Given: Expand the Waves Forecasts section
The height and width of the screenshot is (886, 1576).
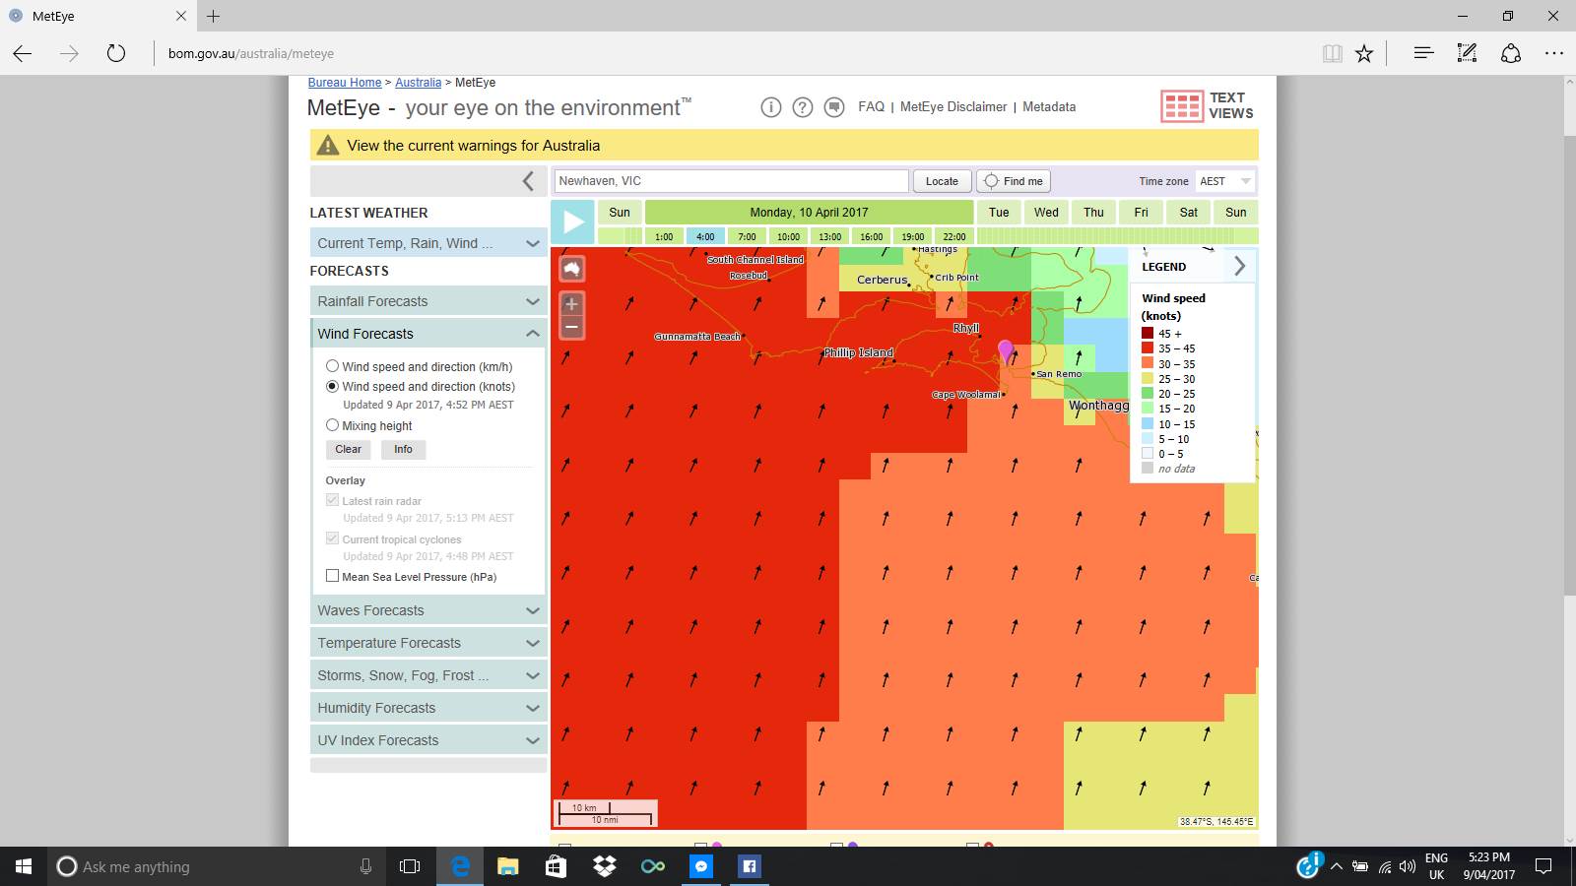Looking at the screenshot, I should click(427, 610).
